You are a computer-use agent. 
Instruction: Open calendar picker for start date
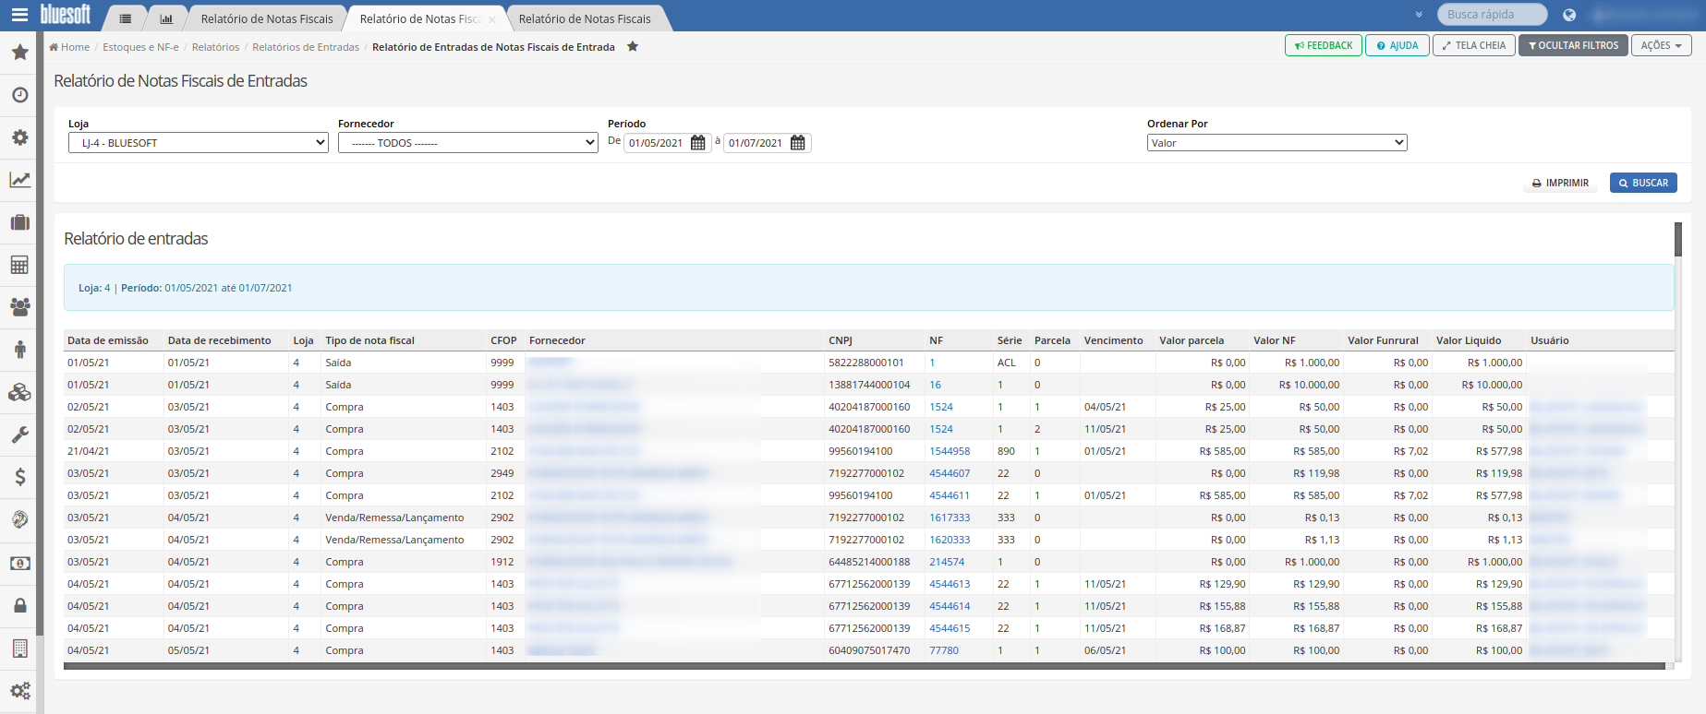coord(698,143)
